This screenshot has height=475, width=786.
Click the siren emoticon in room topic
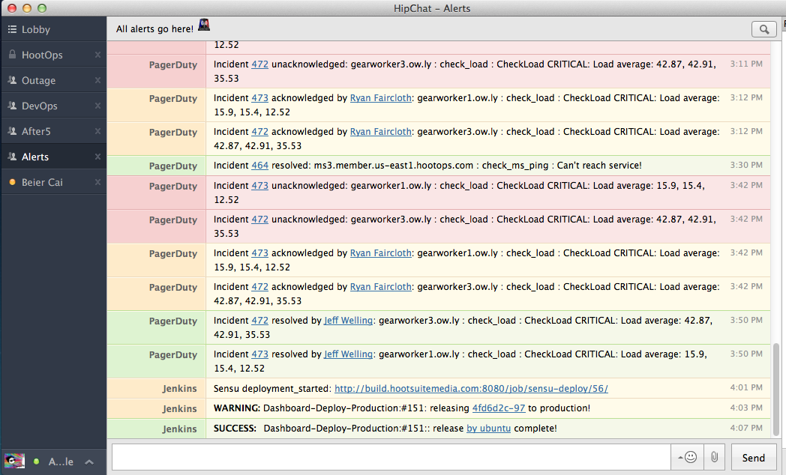[x=204, y=25]
